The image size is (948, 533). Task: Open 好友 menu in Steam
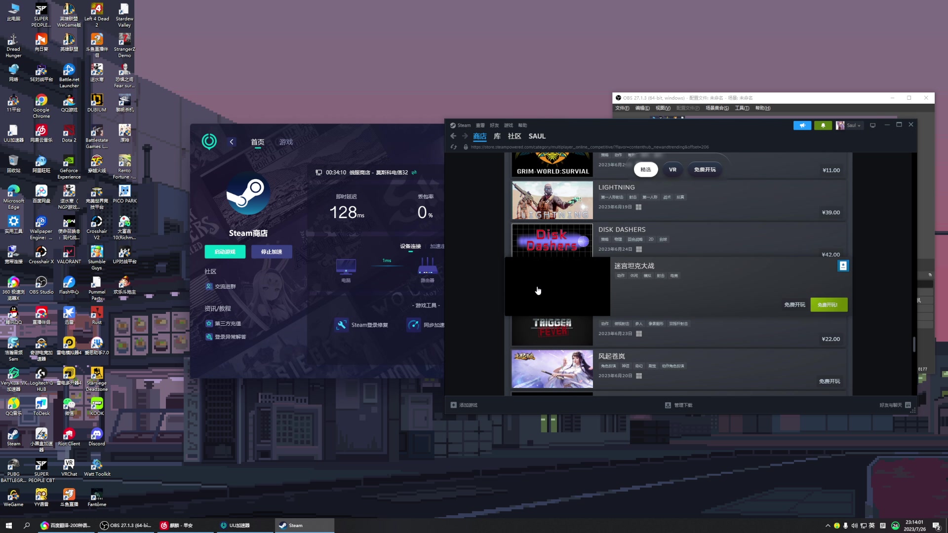(x=494, y=125)
